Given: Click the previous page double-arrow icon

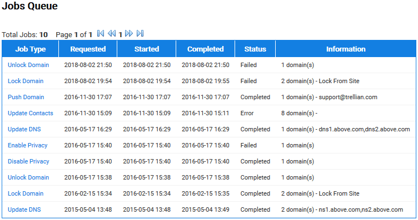Looking at the screenshot, I should coord(112,33).
